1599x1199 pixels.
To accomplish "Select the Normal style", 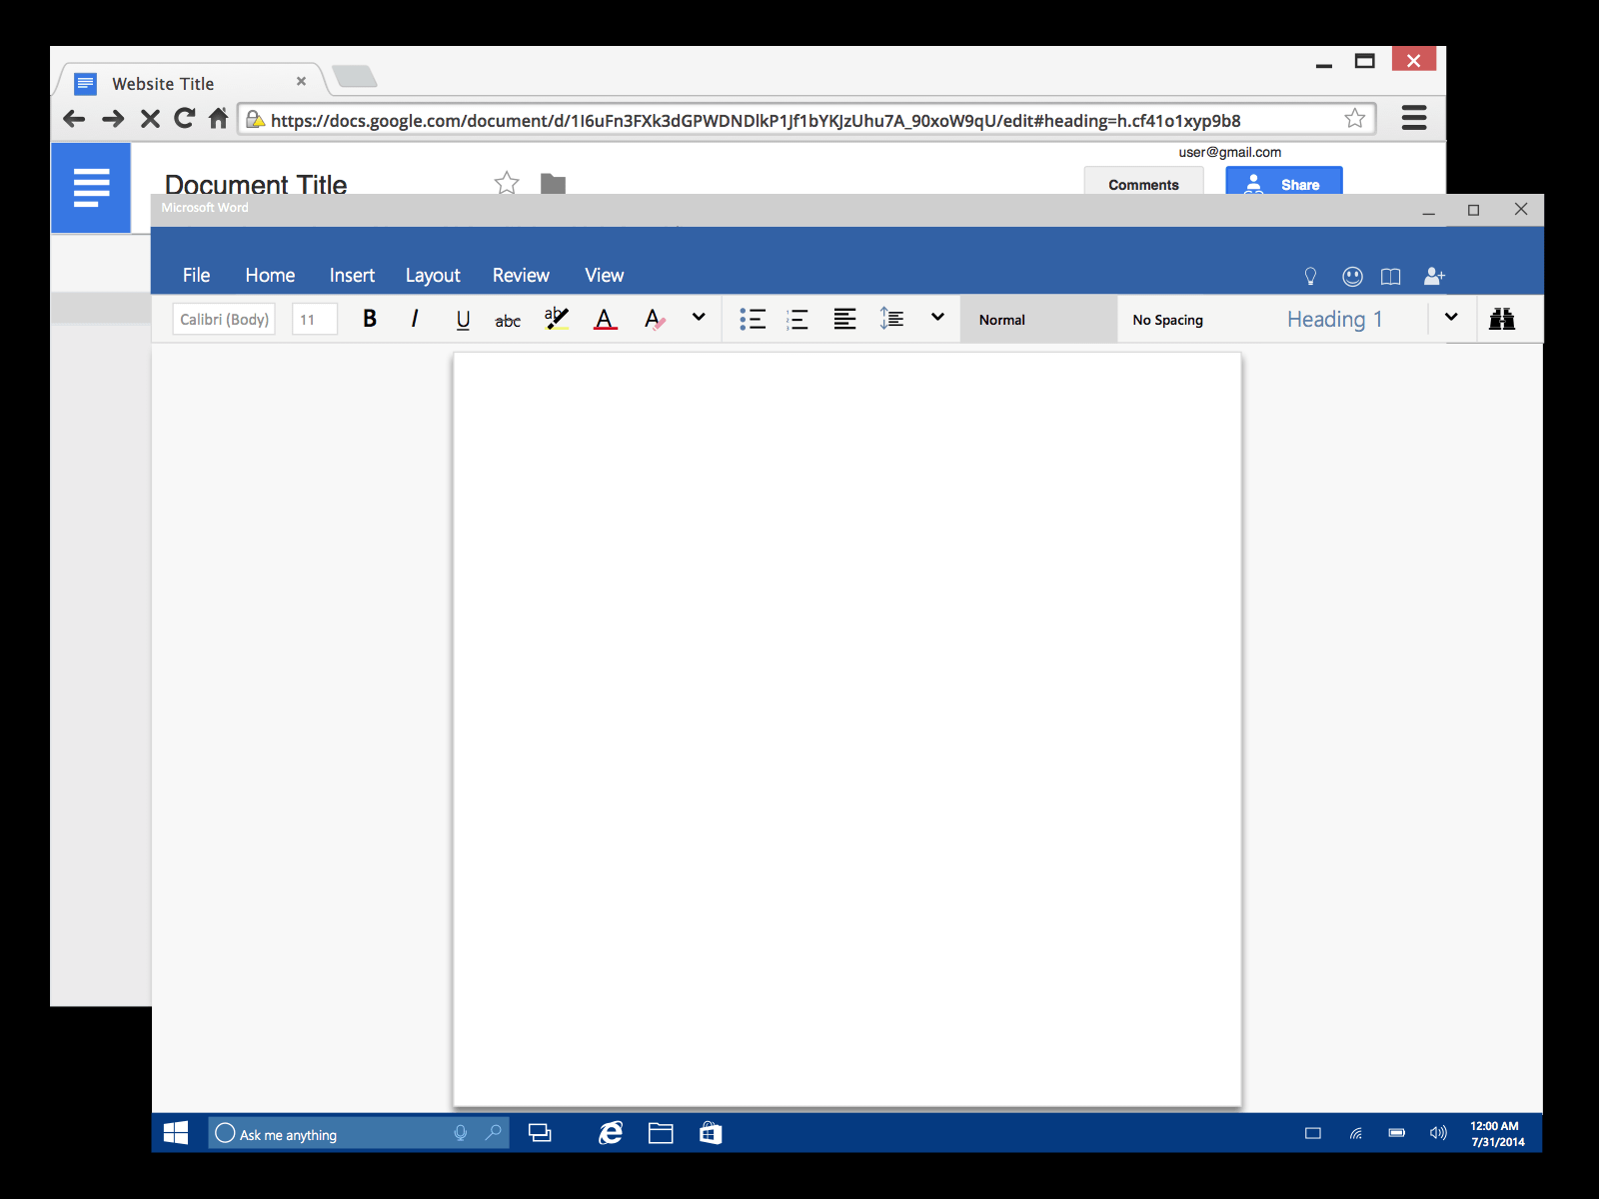I will 1001,319.
